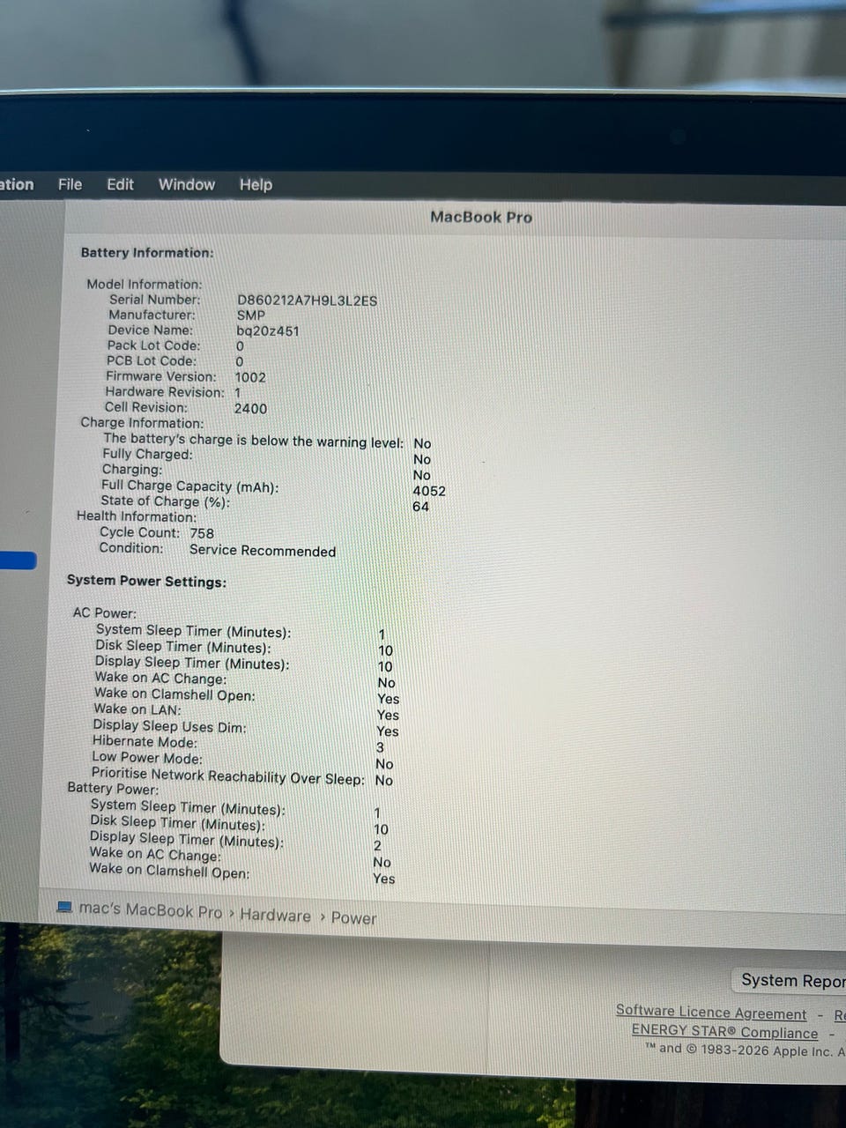Click the System Report button
Image resolution: width=846 pixels, height=1128 pixels.
(790, 980)
